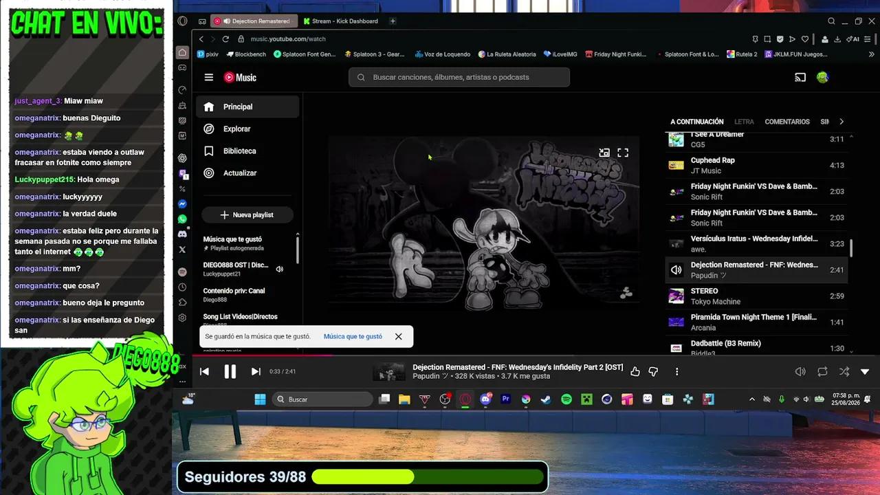Open DIEGO888 OST playlist in sidebar
Viewport: 880px width, 495px height.
click(236, 269)
